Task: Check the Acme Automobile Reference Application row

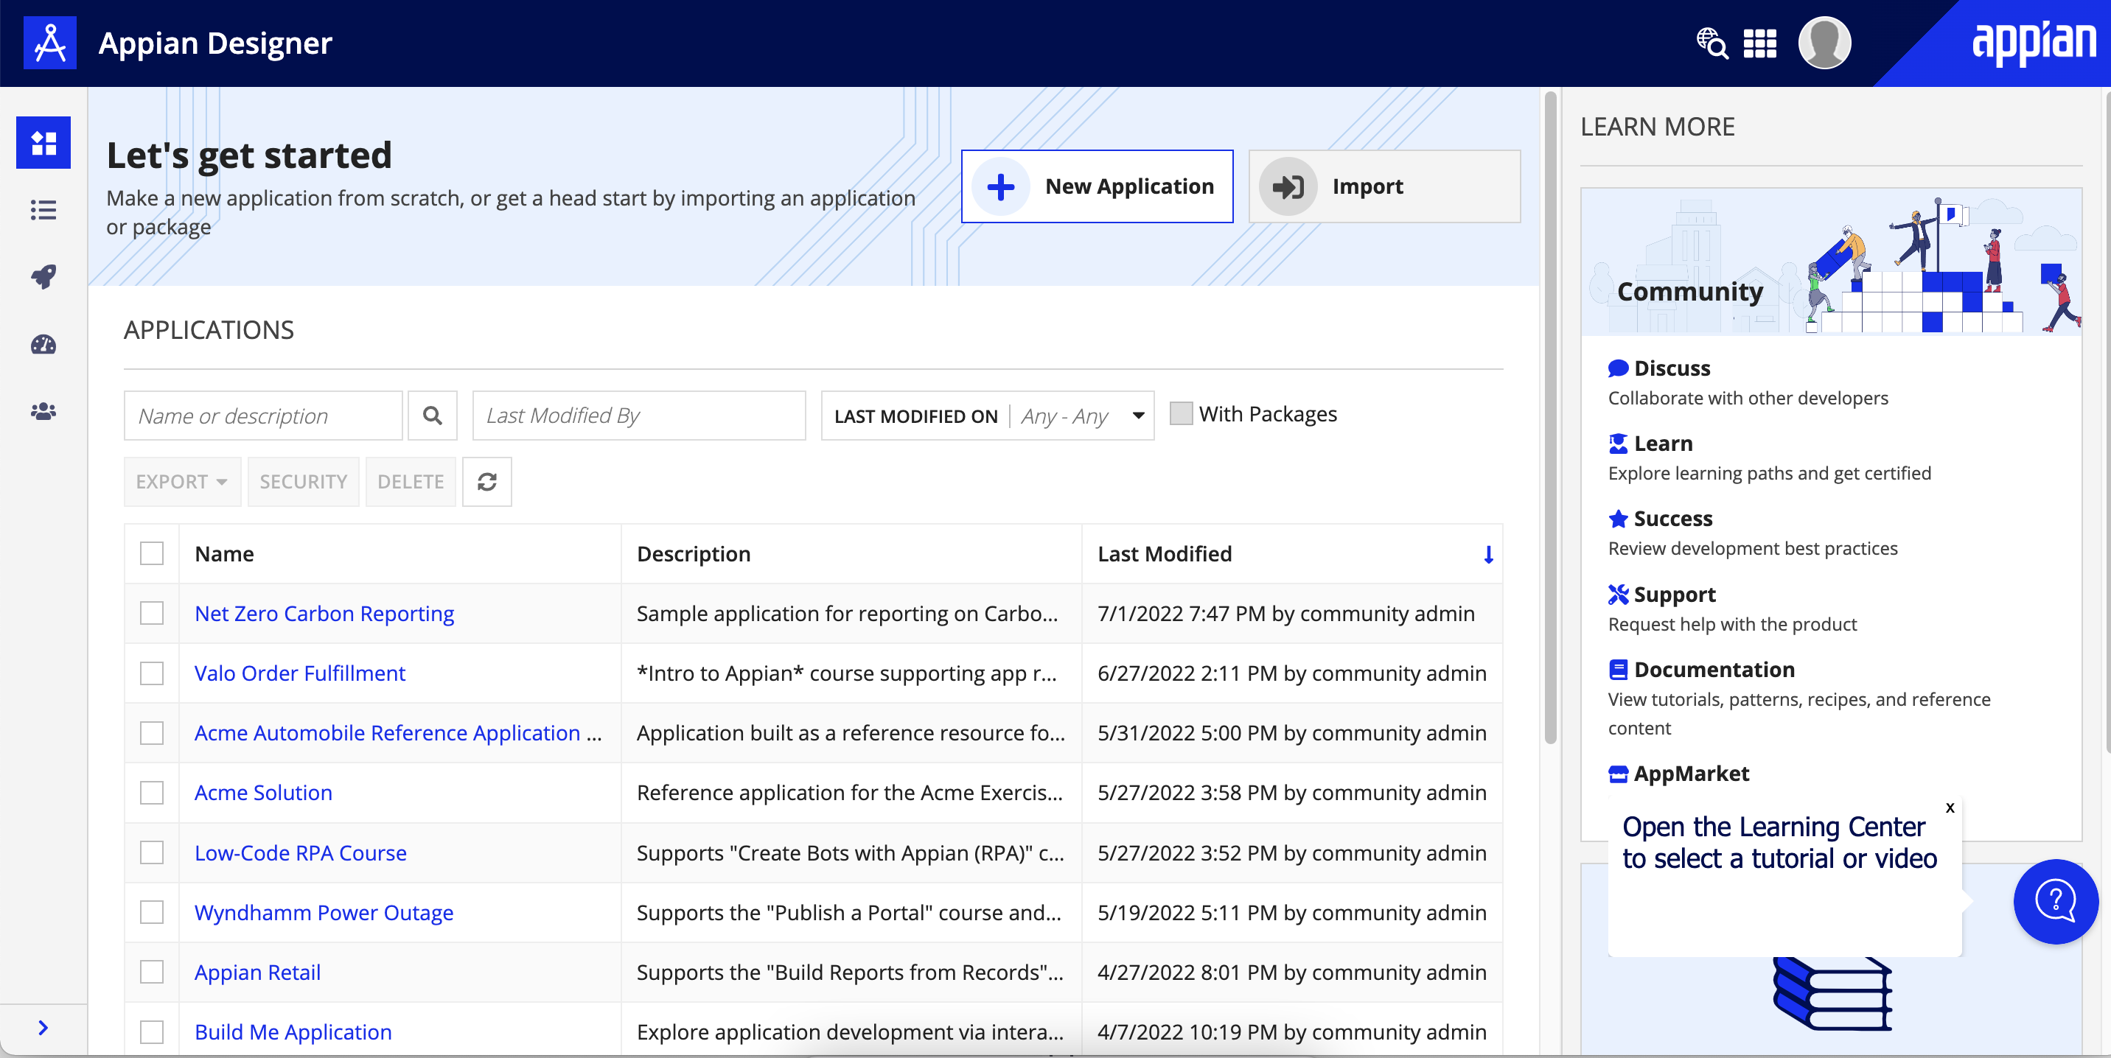Action: [152, 733]
